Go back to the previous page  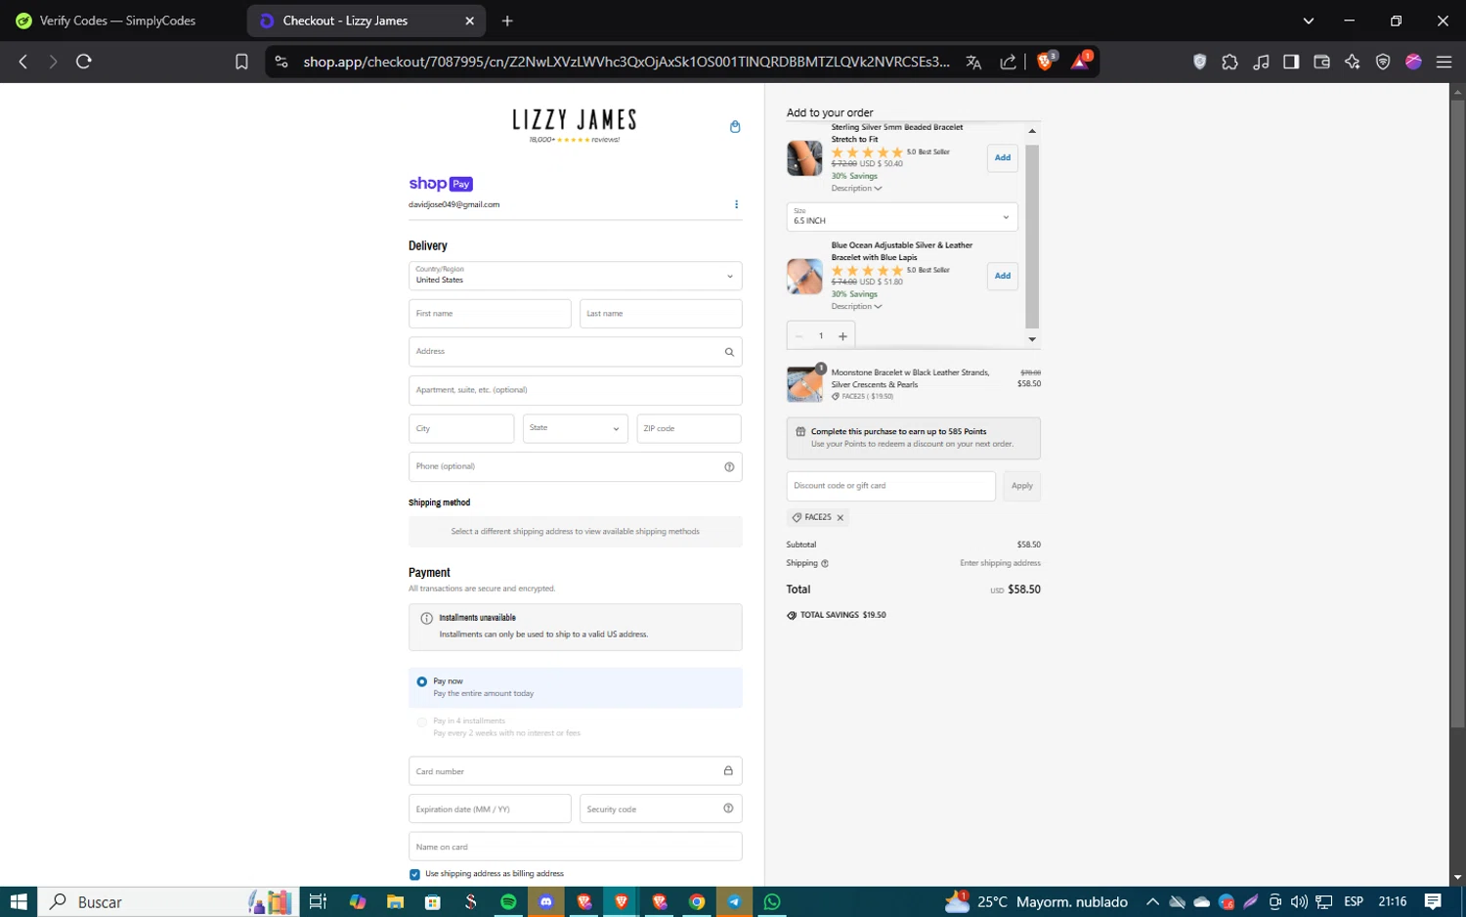click(x=23, y=62)
